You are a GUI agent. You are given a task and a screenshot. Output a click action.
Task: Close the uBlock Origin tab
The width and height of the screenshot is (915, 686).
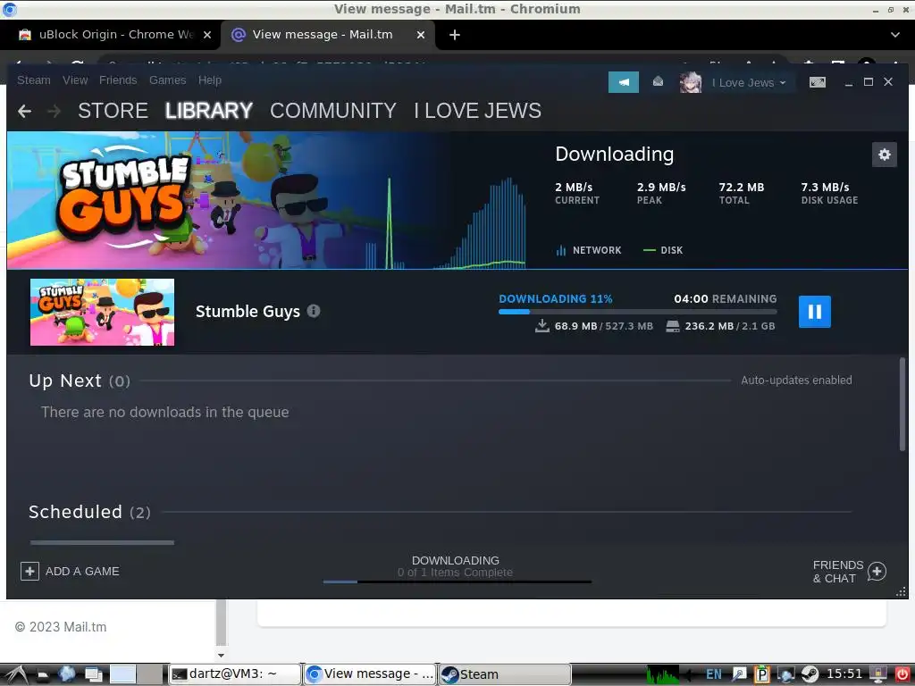[x=206, y=35]
